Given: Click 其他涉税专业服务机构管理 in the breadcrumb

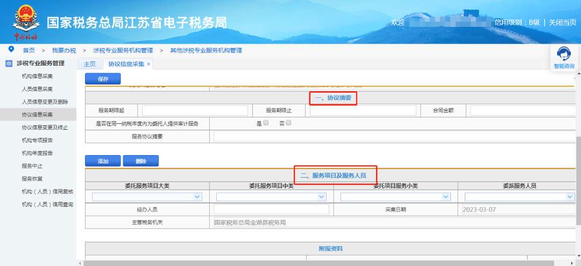Looking at the screenshot, I should coord(206,51).
